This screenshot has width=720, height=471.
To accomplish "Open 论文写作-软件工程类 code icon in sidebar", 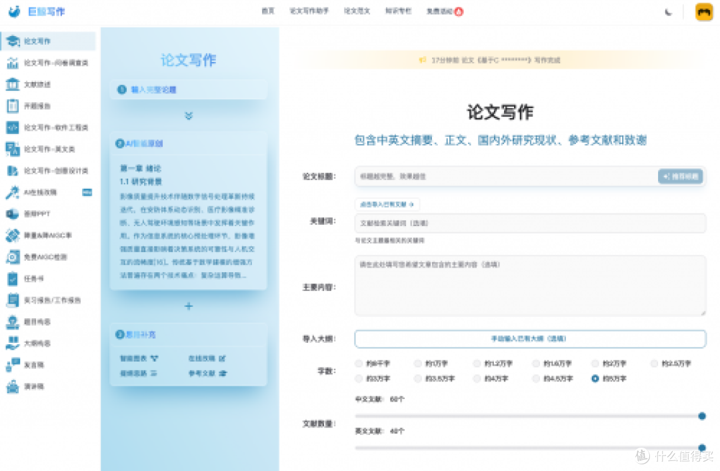I will tap(13, 127).
